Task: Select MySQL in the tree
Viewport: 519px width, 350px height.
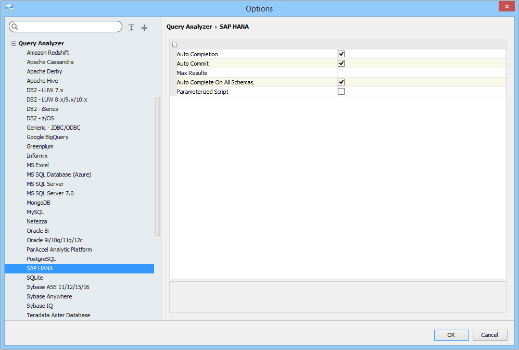Action: (x=35, y=213)
